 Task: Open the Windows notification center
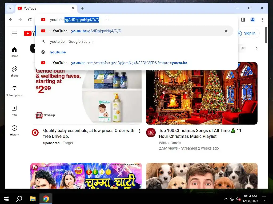pyautogui.click(x=264, y=199)
